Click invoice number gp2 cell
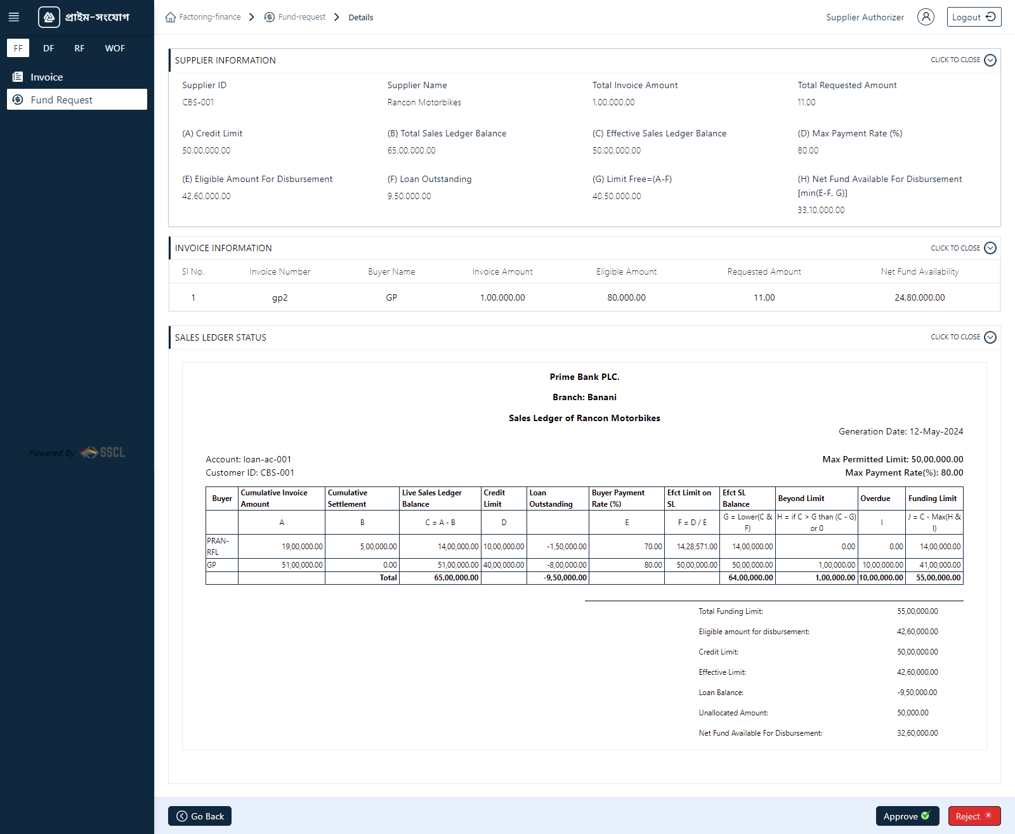Image resolution: width=1015 pixels, height=834 pixels. (280, 297)
